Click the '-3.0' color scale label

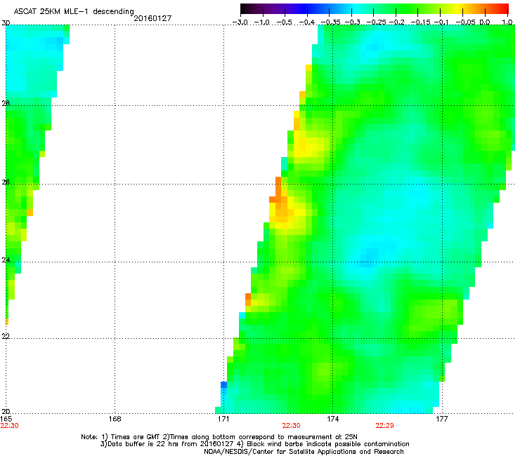pos(240,22)
